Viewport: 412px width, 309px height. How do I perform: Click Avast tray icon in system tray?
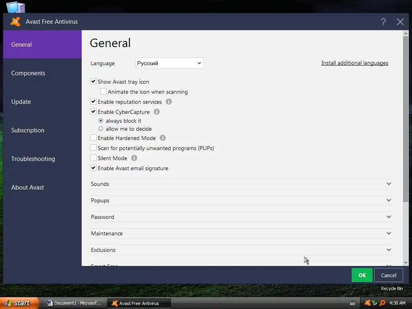[367, 303]
